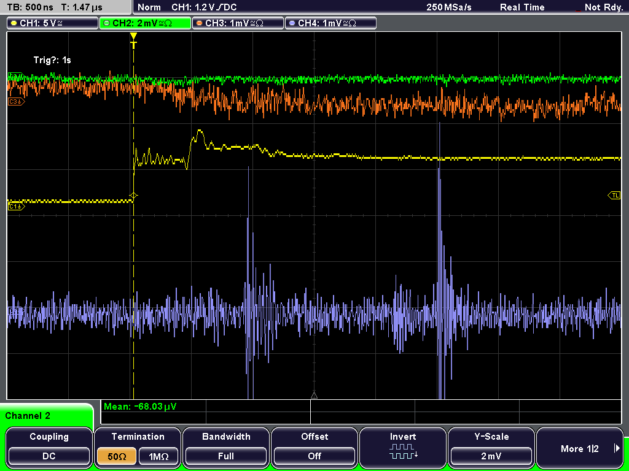Click the Trig?: 1s status text
Screen dimensions: 629x471
[x=52, y=60]
